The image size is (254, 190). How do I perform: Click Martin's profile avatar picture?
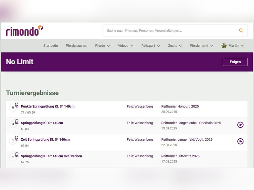[224, 46]
